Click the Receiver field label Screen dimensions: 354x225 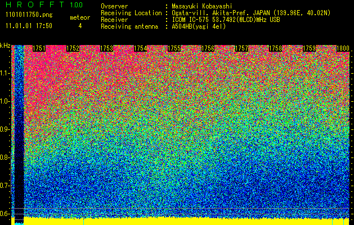coord(114,20)
